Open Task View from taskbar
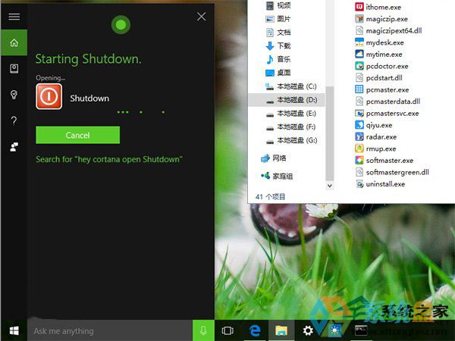 click(227, 330)
